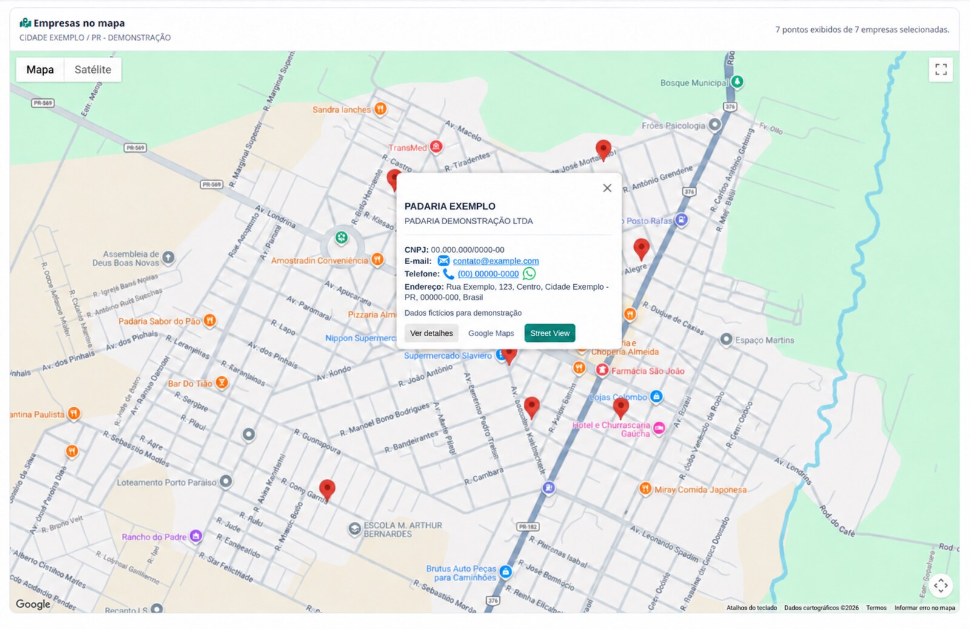Click green roundabout park marker

tap(342, 238)
